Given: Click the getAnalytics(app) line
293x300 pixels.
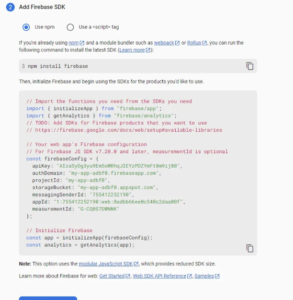Looking at the screenshot, I should coord(80,245).
